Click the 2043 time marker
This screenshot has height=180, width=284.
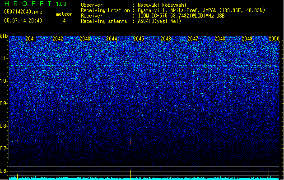click(x=85, y=39)
